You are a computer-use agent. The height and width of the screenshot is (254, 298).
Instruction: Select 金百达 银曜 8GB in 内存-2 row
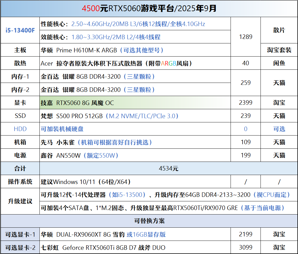[x=135, y=90]
